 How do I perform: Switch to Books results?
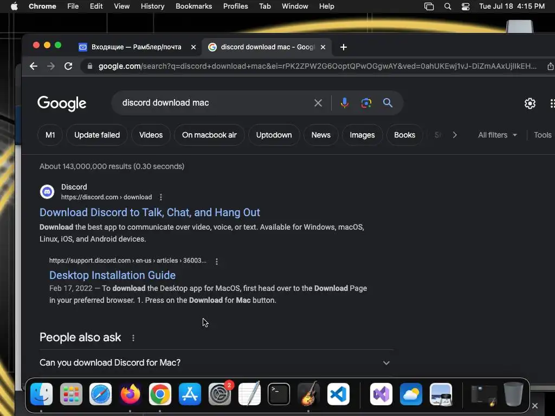[404, 135]
